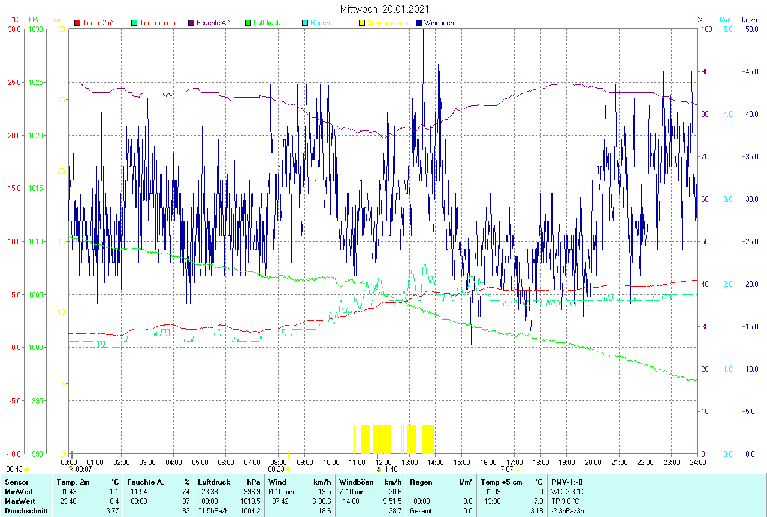The height and width of the screenshot is (517, 767).
Task: Click the solar noon marker at 11:48
Action: point(378,469)
